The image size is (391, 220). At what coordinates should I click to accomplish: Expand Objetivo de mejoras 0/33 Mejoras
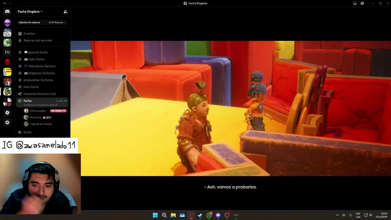[42, 22]
